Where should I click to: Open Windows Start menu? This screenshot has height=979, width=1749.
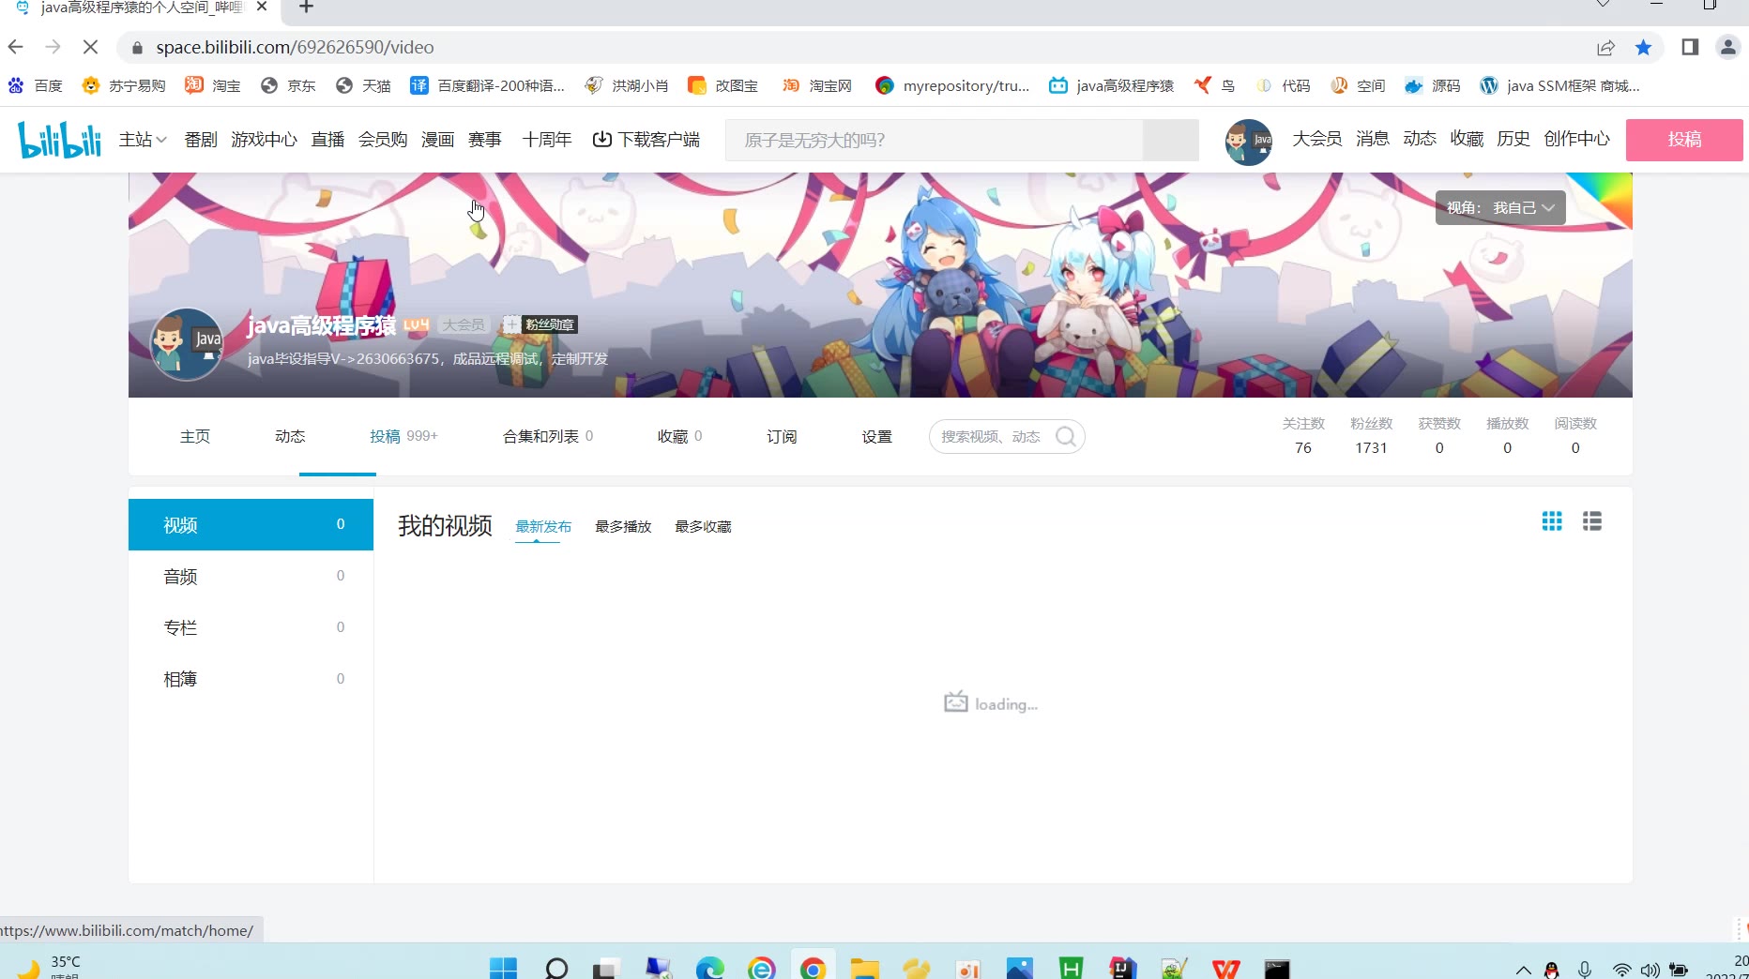504,968
